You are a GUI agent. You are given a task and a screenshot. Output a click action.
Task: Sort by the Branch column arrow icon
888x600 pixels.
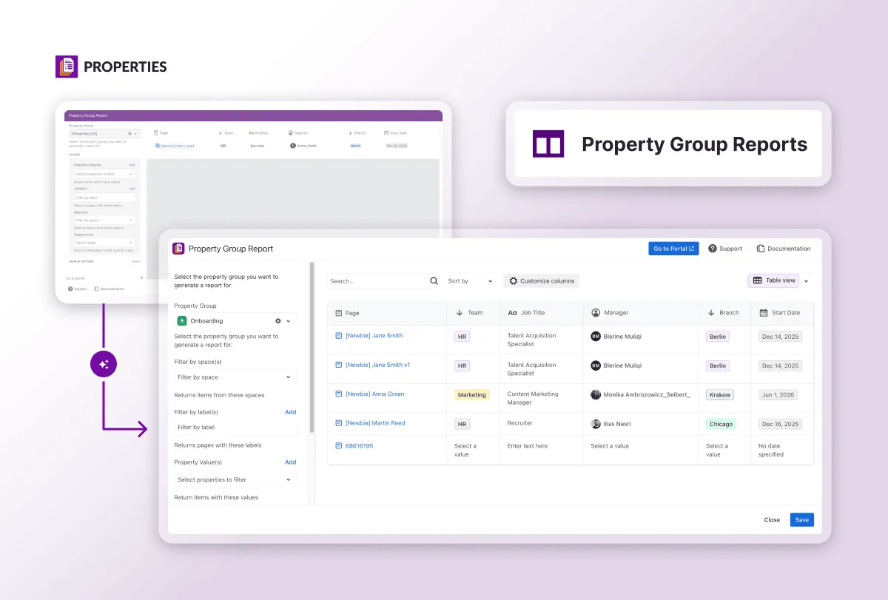click(711, 313)
